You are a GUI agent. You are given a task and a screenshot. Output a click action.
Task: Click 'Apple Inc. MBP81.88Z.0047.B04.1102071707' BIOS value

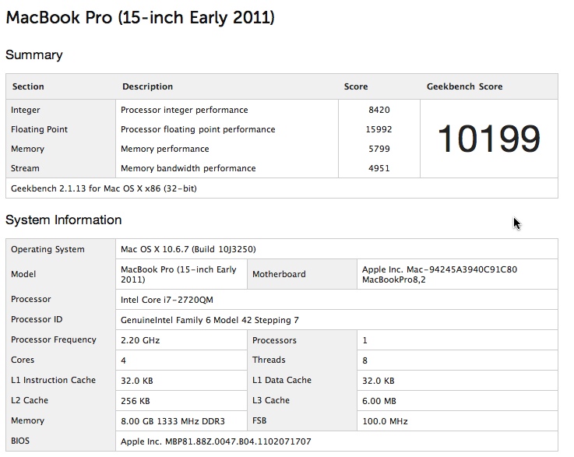[216, 441]
